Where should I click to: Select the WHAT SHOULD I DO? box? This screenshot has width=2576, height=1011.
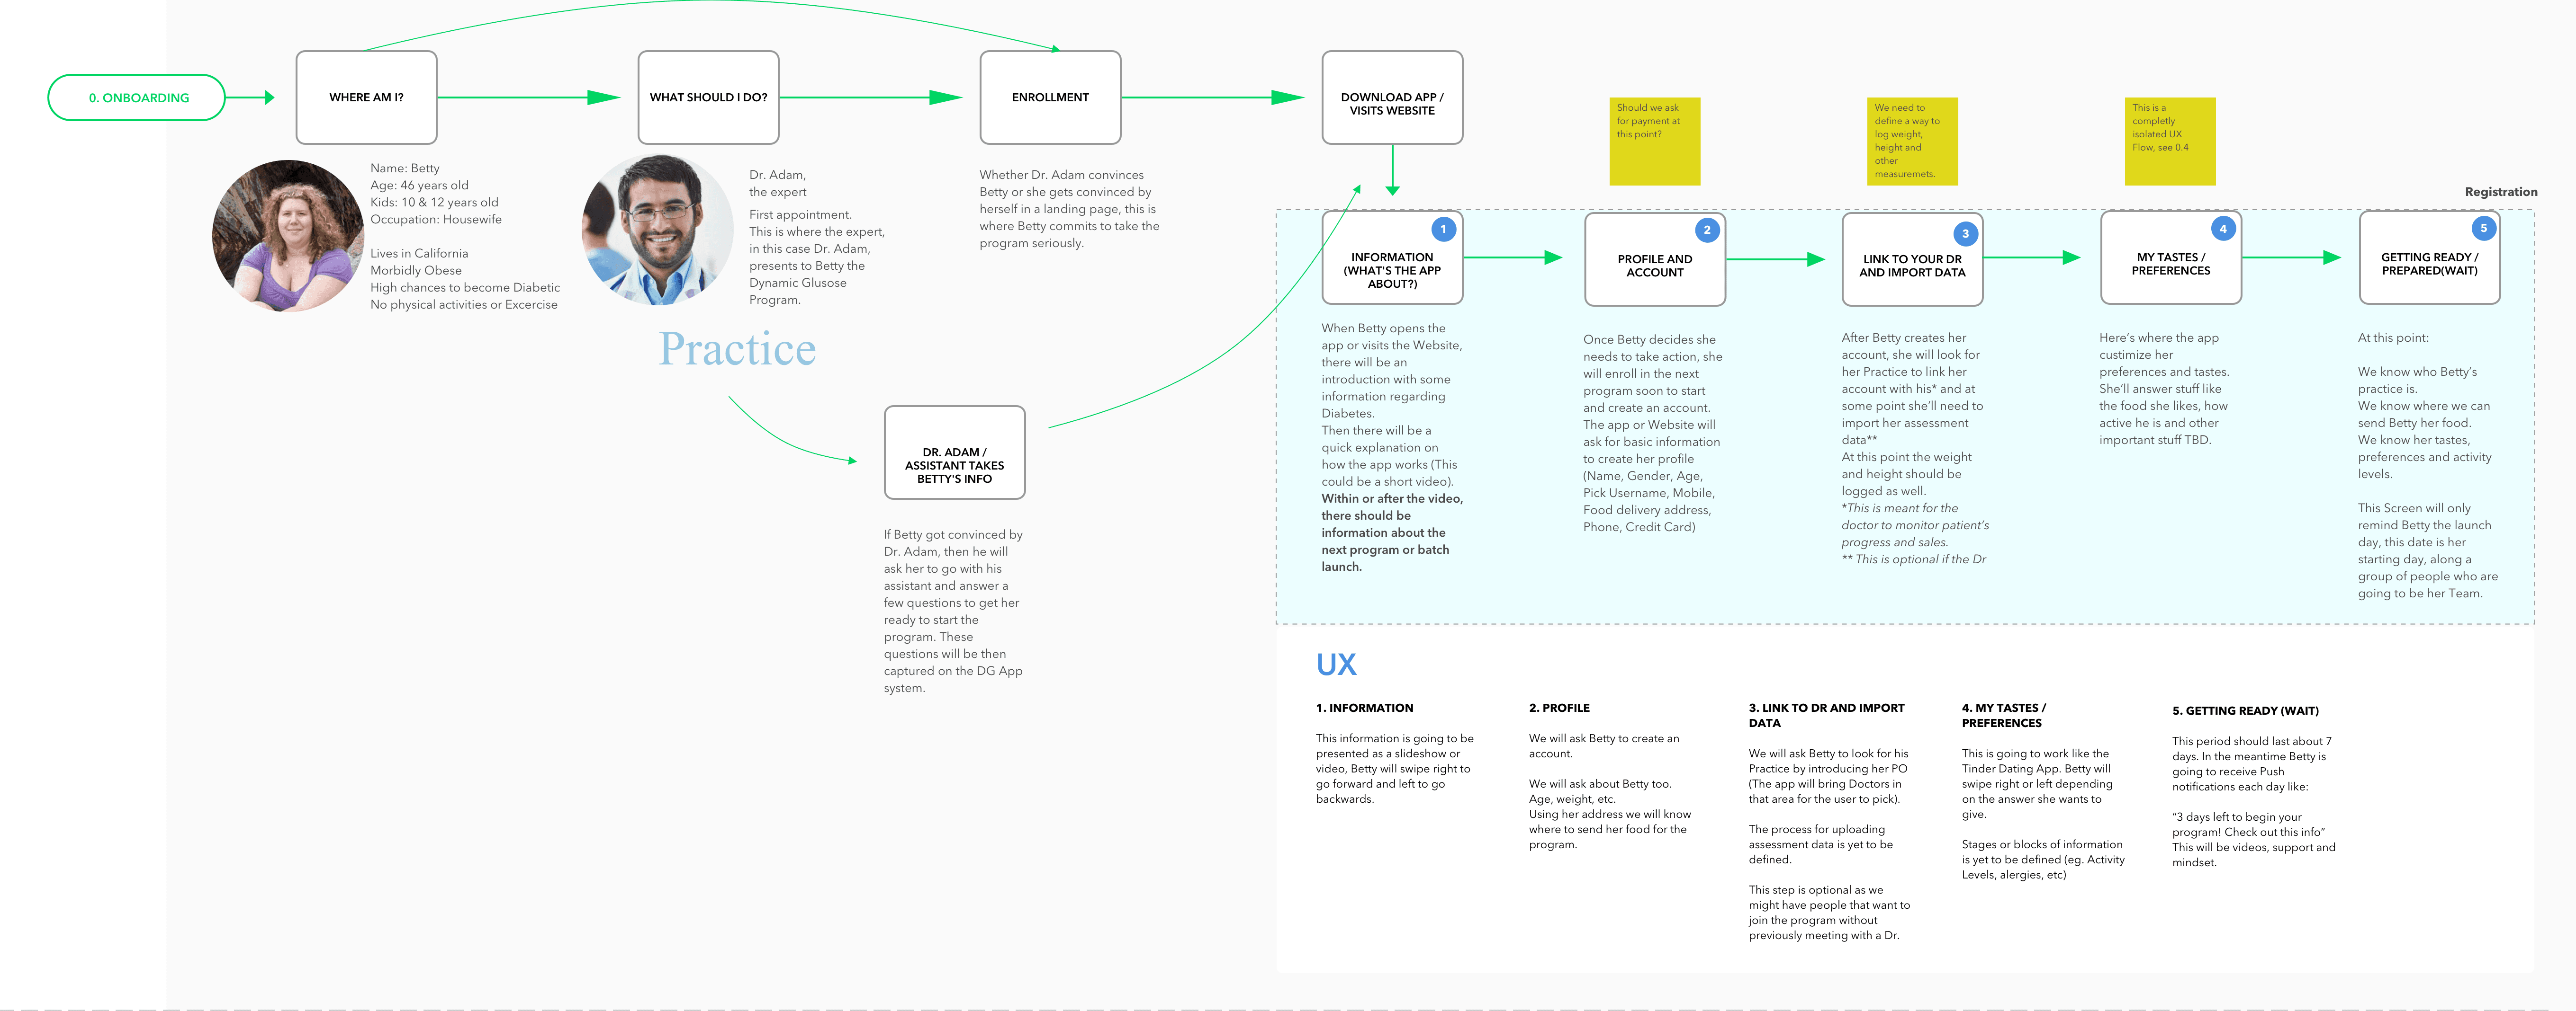click(708, 97)
